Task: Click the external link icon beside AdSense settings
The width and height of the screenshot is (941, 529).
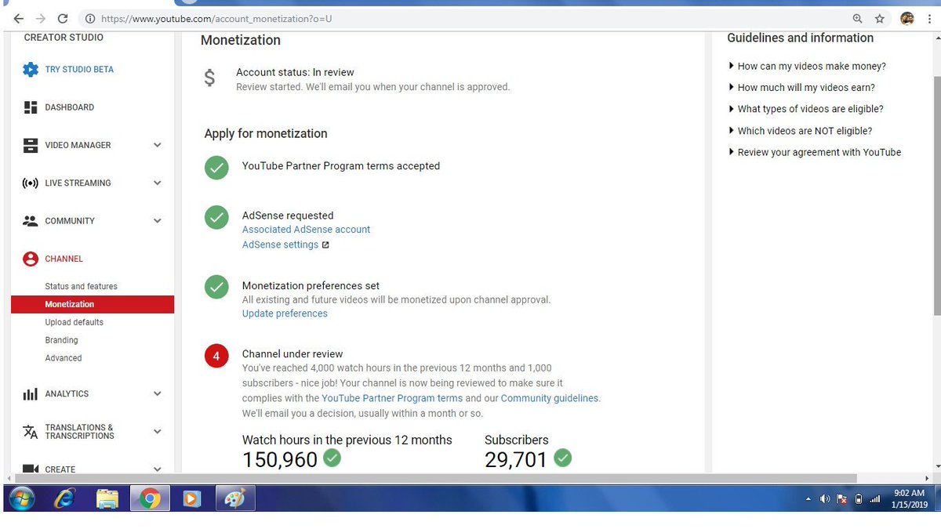Action: click(x=325, y=245)
